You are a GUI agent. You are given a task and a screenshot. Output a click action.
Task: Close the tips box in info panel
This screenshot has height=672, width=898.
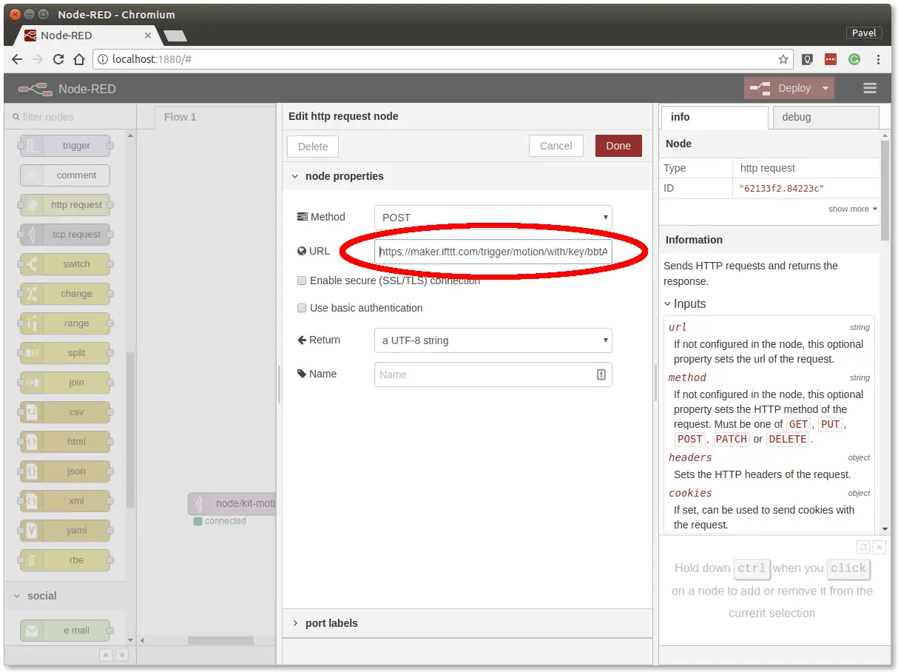(x=879, y=547)
